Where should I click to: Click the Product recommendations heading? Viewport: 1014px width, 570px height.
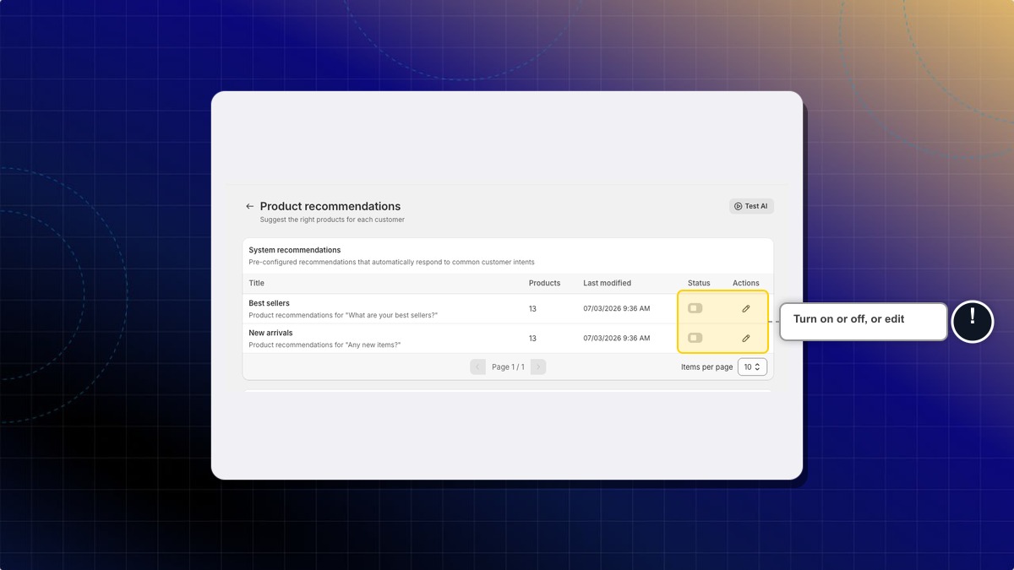330,206
